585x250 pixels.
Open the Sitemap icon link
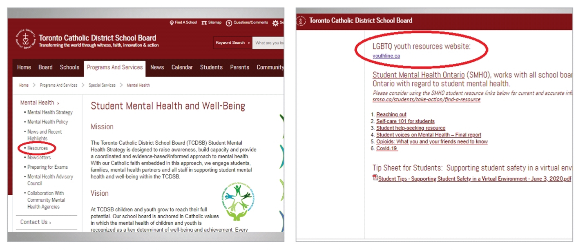204,23
